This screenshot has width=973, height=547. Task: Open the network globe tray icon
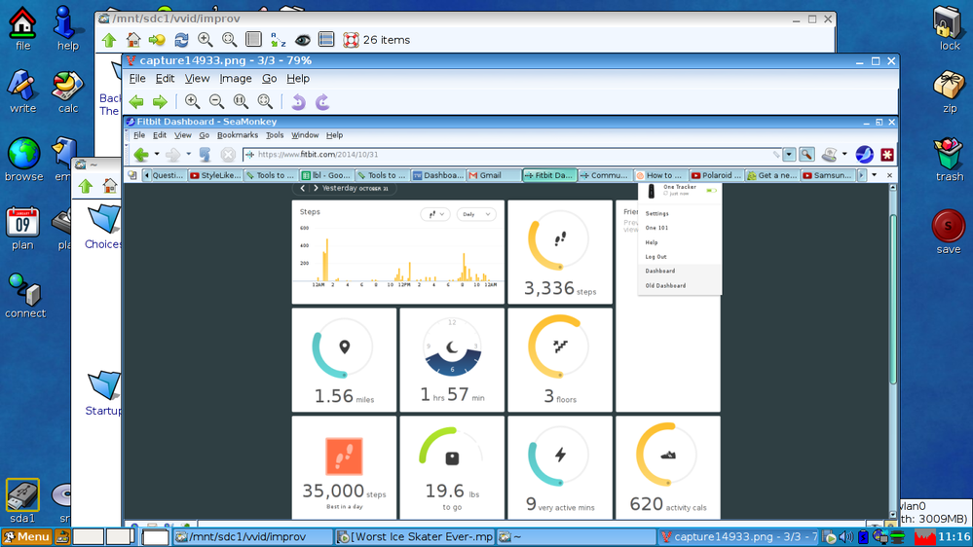[879, 537]
